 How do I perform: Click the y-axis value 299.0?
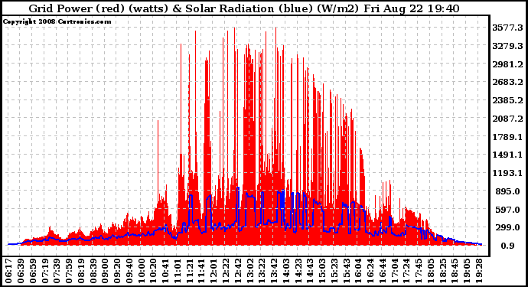[x=508, y=228]
